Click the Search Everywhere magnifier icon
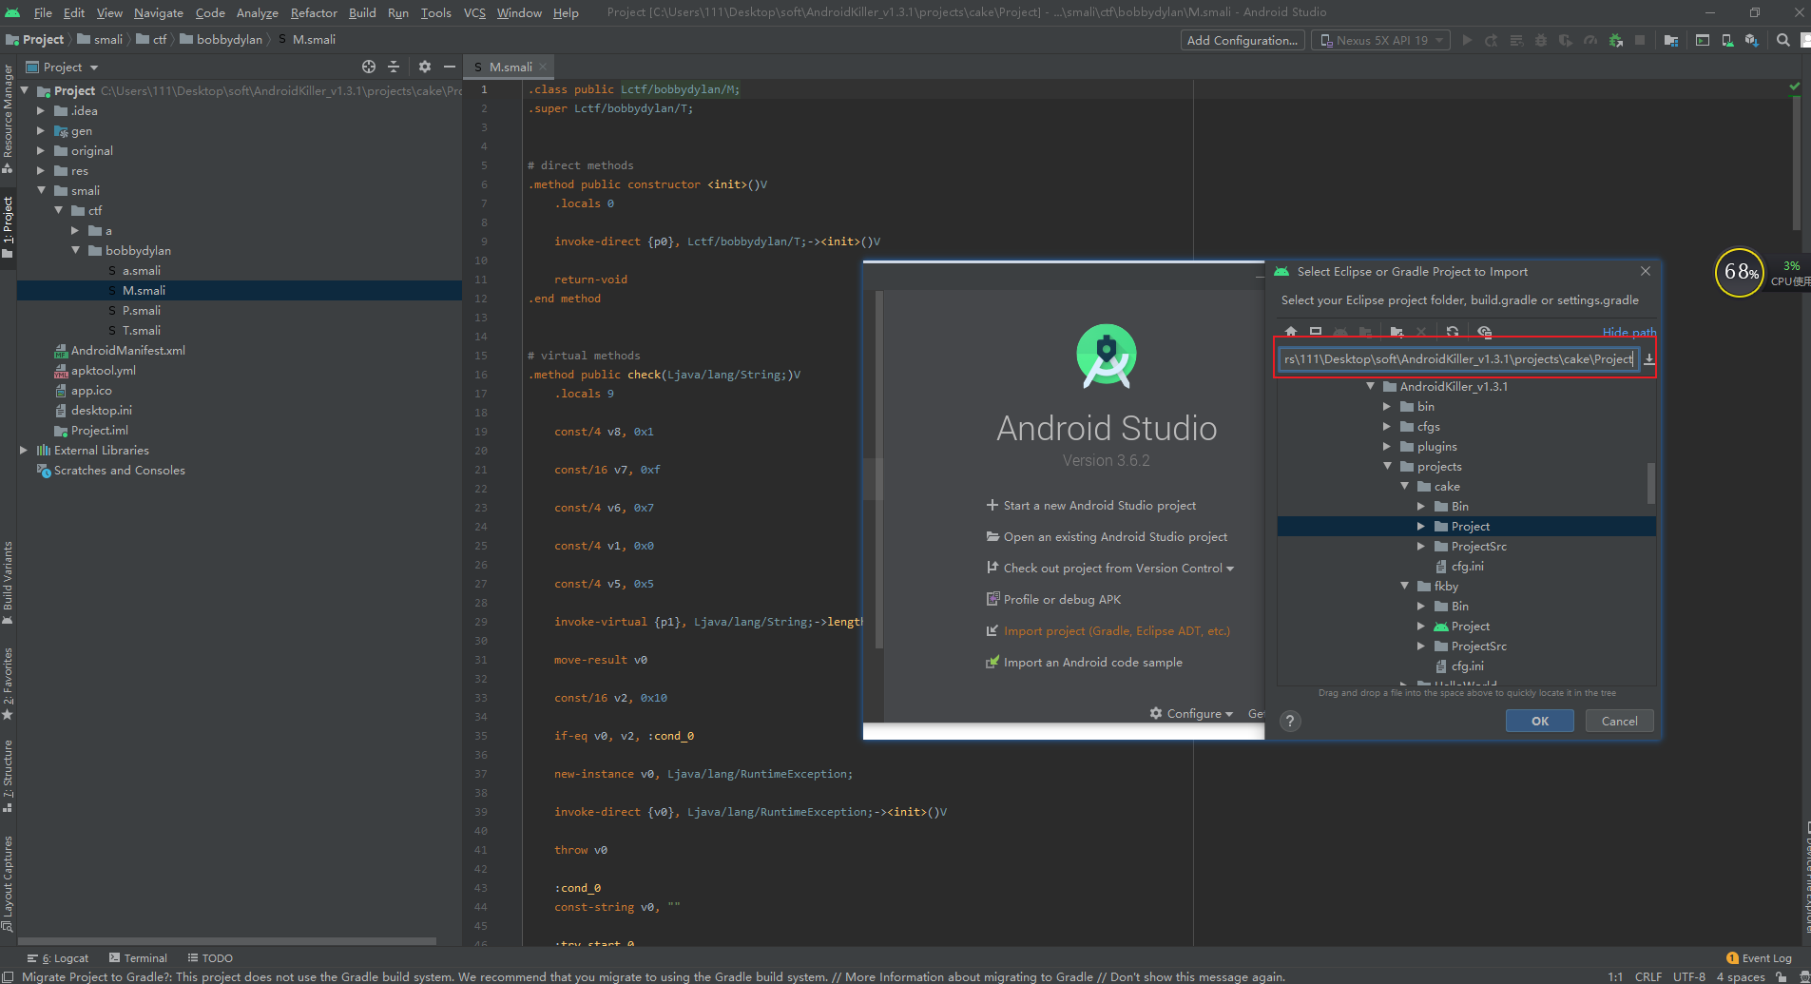Screen dimensions: 1811x984 (1783, 40)
